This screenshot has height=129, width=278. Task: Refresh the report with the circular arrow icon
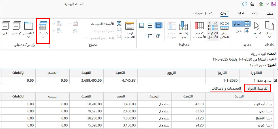point(245,4)
